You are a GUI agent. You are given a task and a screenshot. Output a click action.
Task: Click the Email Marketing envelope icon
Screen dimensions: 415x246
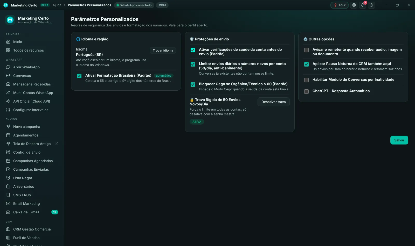[8, 204]
